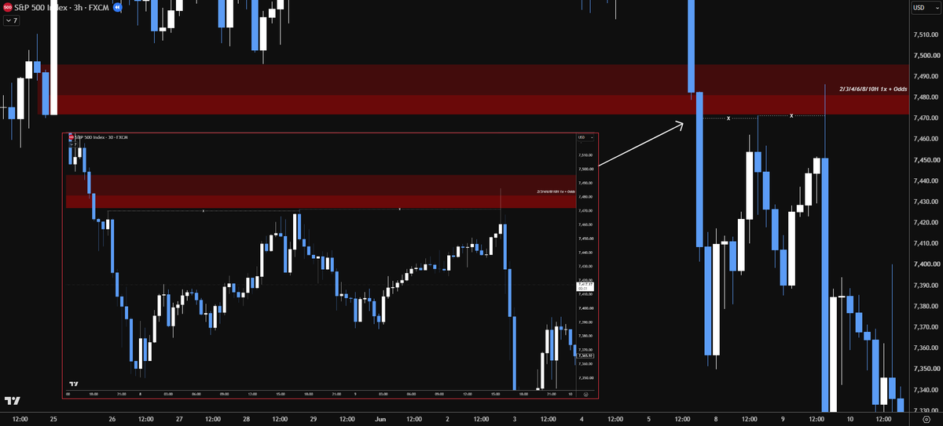Click the 7,470.00 price axis label
The width and height of the screenshot is (943, 426).
(x=926, y=118)
